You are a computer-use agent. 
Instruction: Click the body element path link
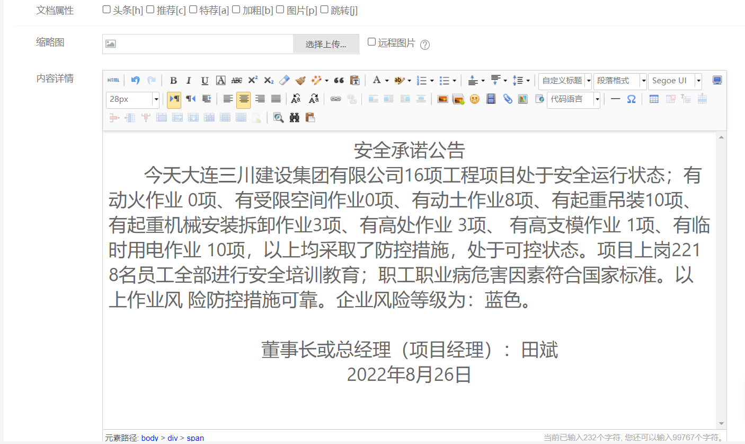pyautogui.click(x=150, y=438)
